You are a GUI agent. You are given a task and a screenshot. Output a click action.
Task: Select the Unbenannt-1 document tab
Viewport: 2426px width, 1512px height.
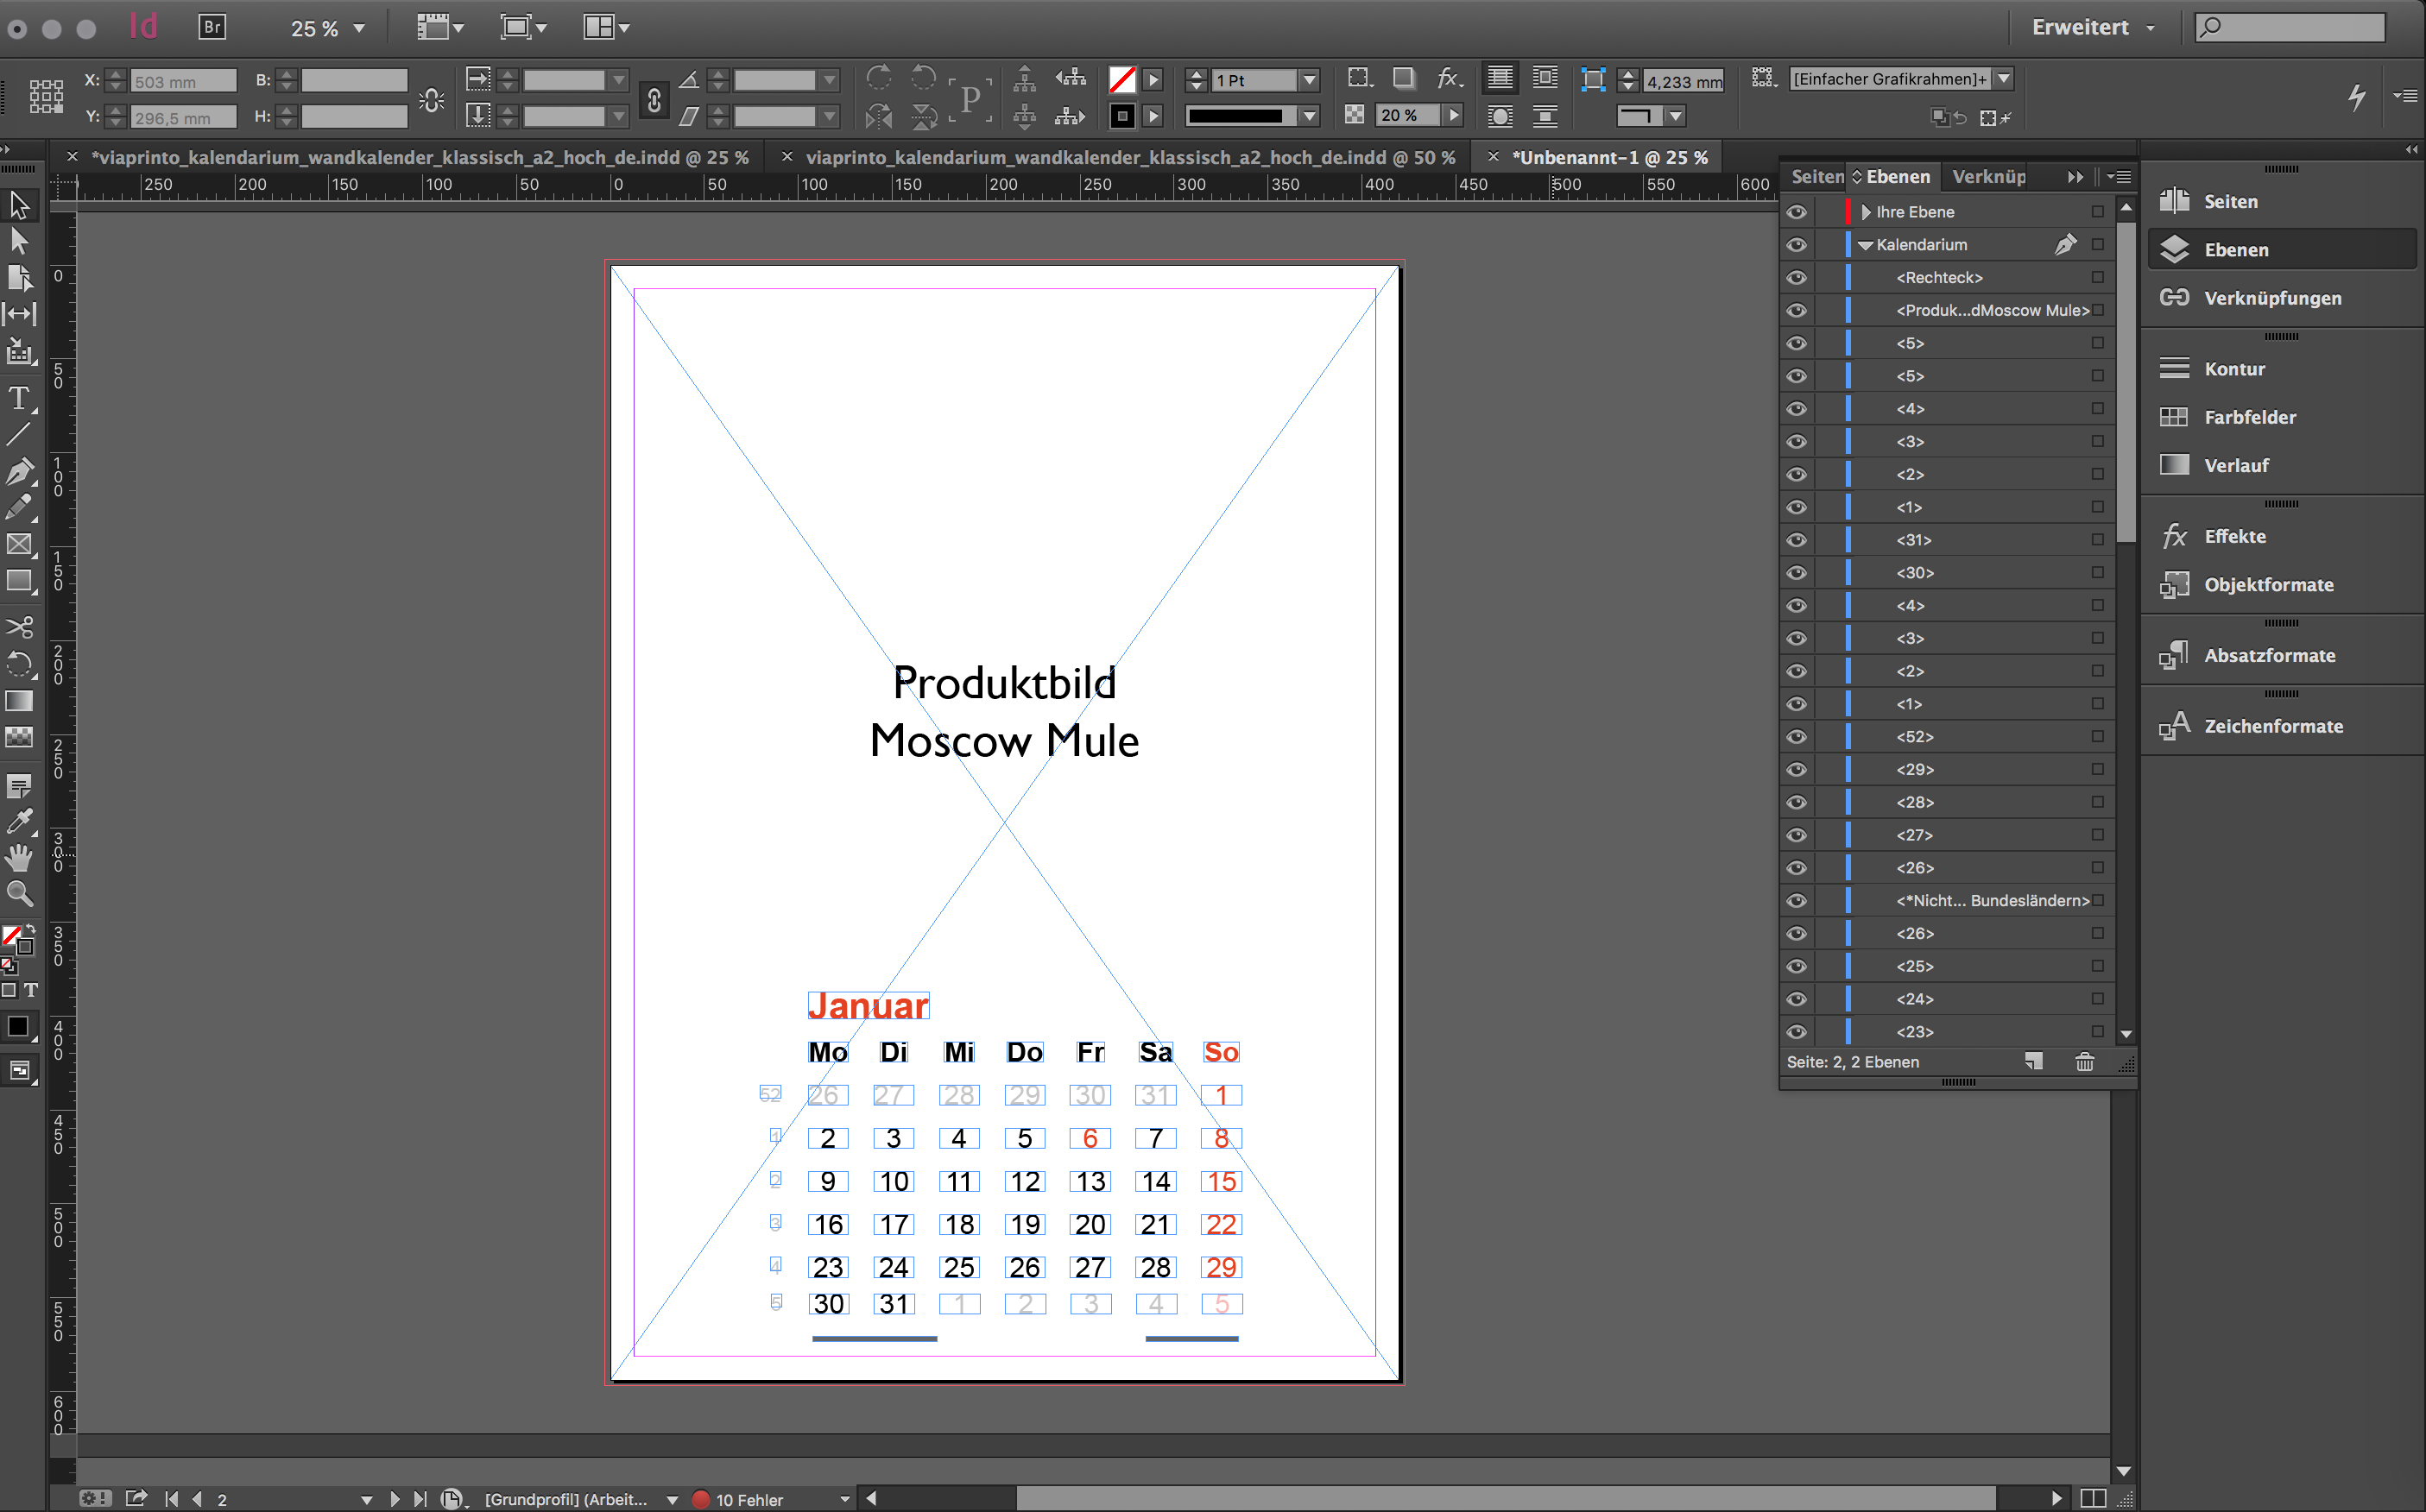tap(1609, 157)
